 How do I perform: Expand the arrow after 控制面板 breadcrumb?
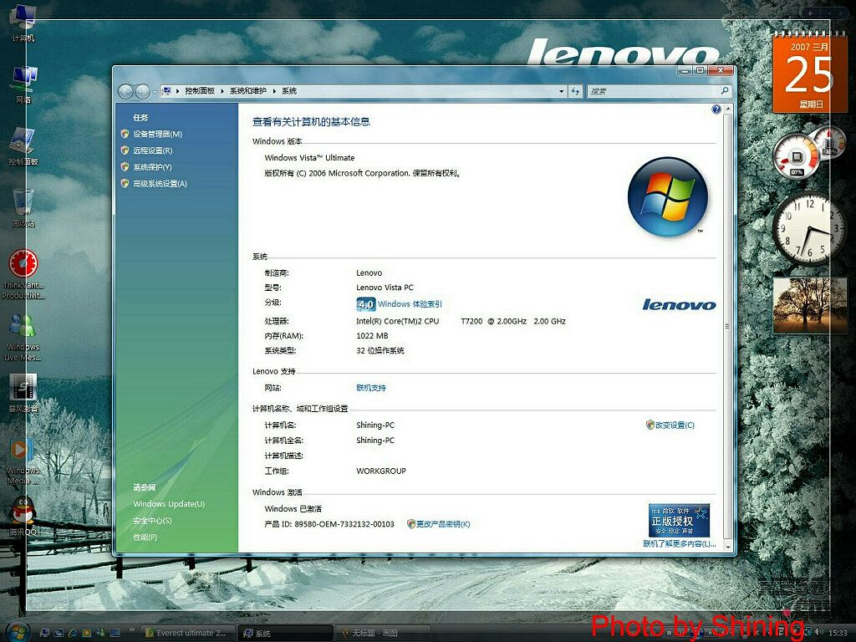click(222, 91)
